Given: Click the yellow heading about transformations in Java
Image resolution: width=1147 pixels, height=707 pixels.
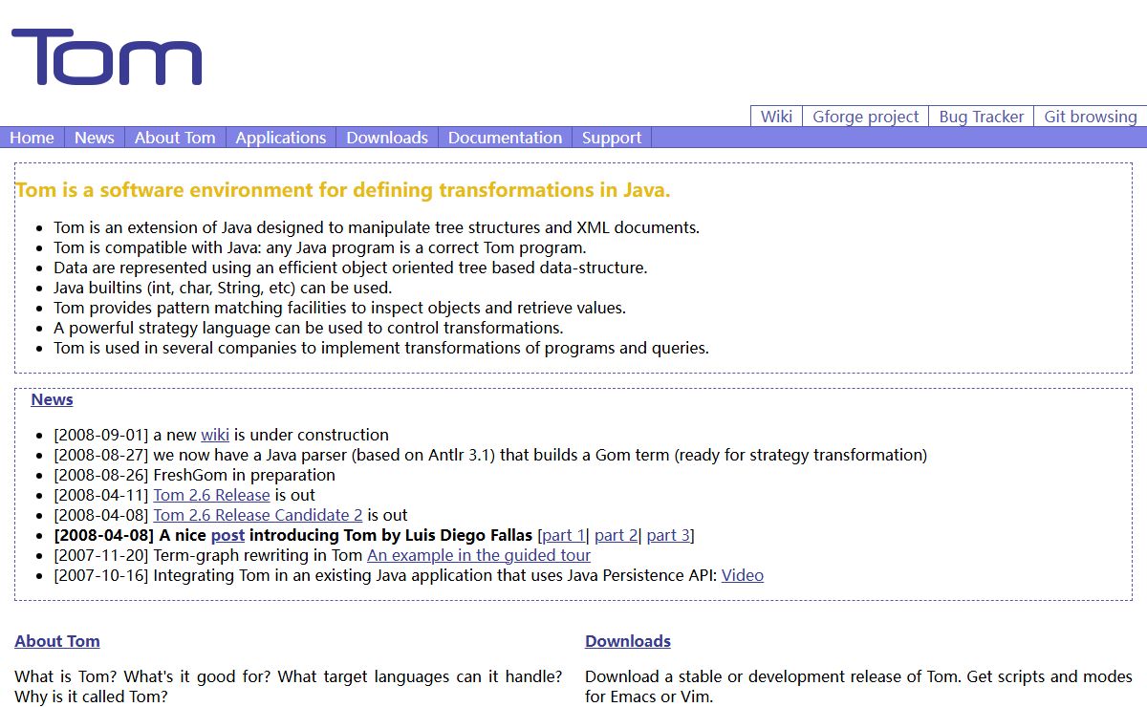Looking at the screenshot, I should click(x=343, y=190).
